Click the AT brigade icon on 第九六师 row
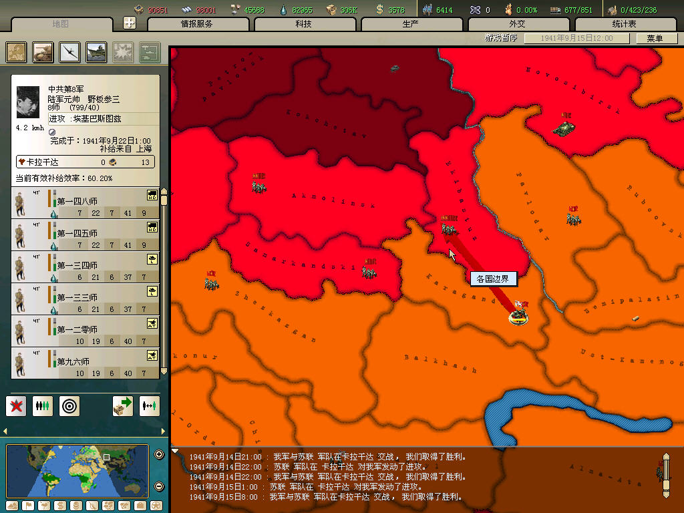684x513 pixels. (152, 355)
